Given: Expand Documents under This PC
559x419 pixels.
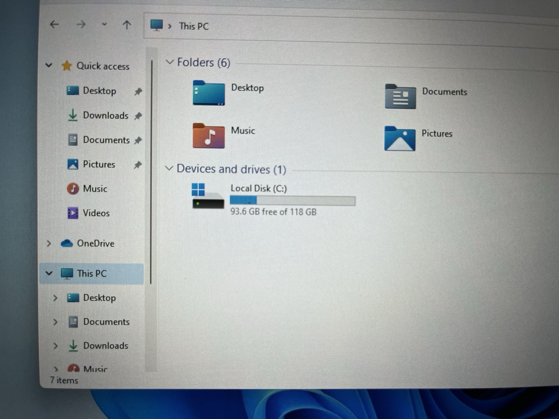Looking at the screenshot, I should click(55, 322).
